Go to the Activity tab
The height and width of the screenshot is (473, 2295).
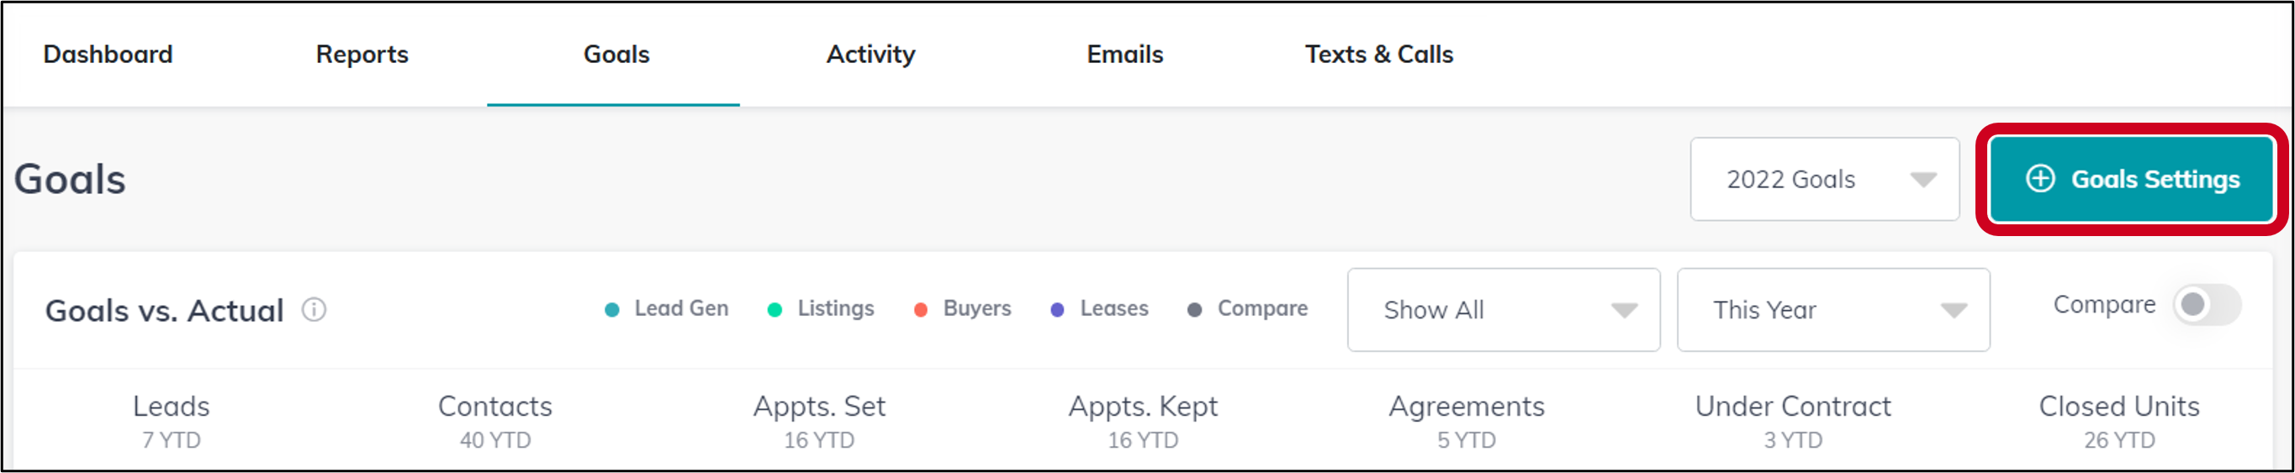pos(870,55)
